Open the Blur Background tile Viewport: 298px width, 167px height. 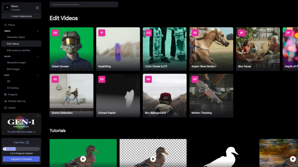[165, 95]
